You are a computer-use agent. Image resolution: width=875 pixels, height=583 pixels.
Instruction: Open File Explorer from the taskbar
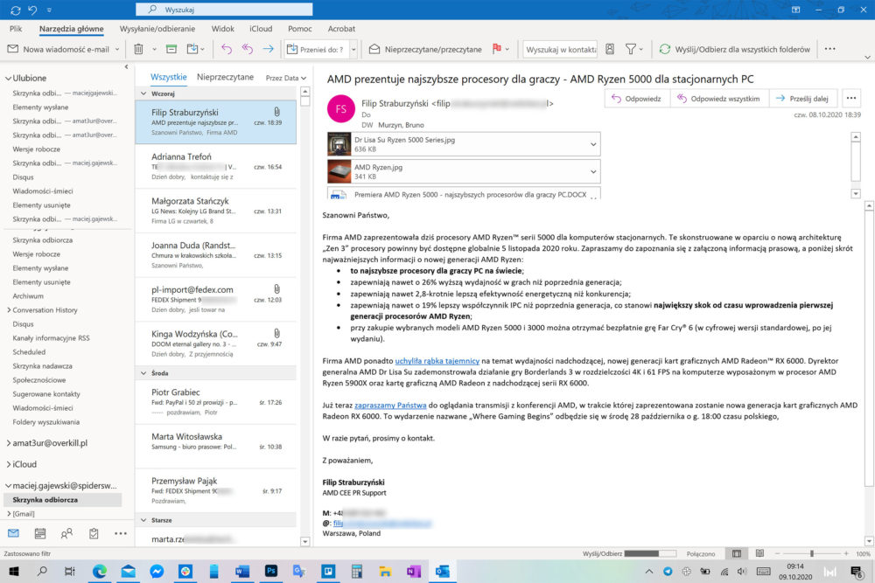click(385, 571)
